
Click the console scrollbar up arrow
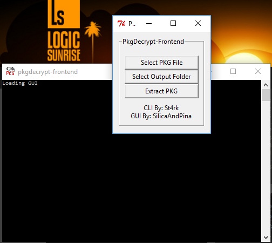(x=266, y=85)
